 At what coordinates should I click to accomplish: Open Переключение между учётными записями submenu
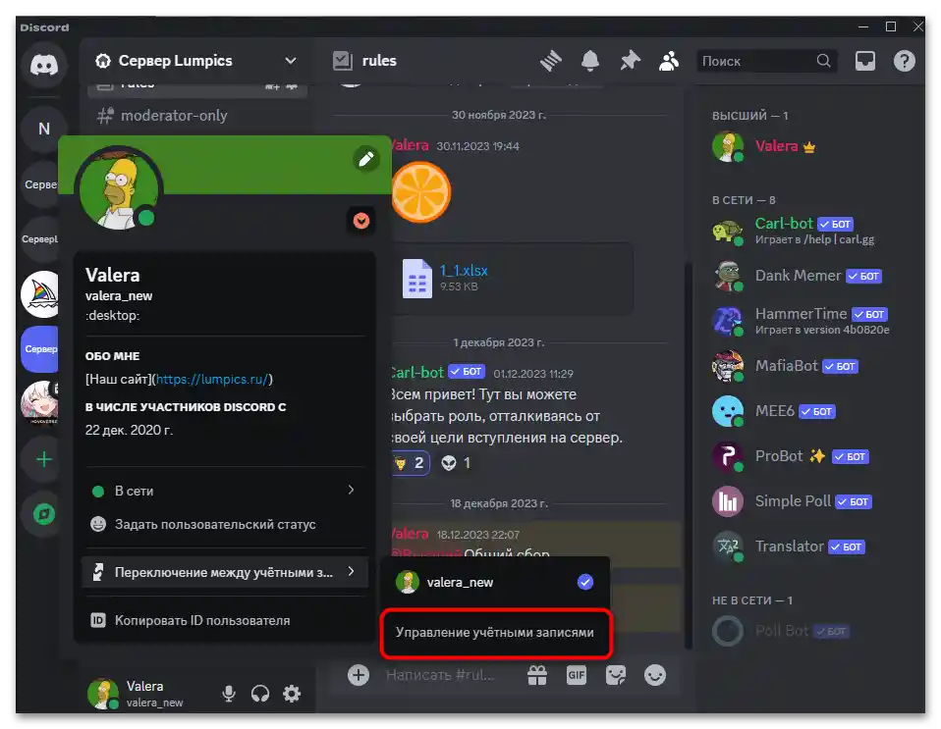coord(224,572)
